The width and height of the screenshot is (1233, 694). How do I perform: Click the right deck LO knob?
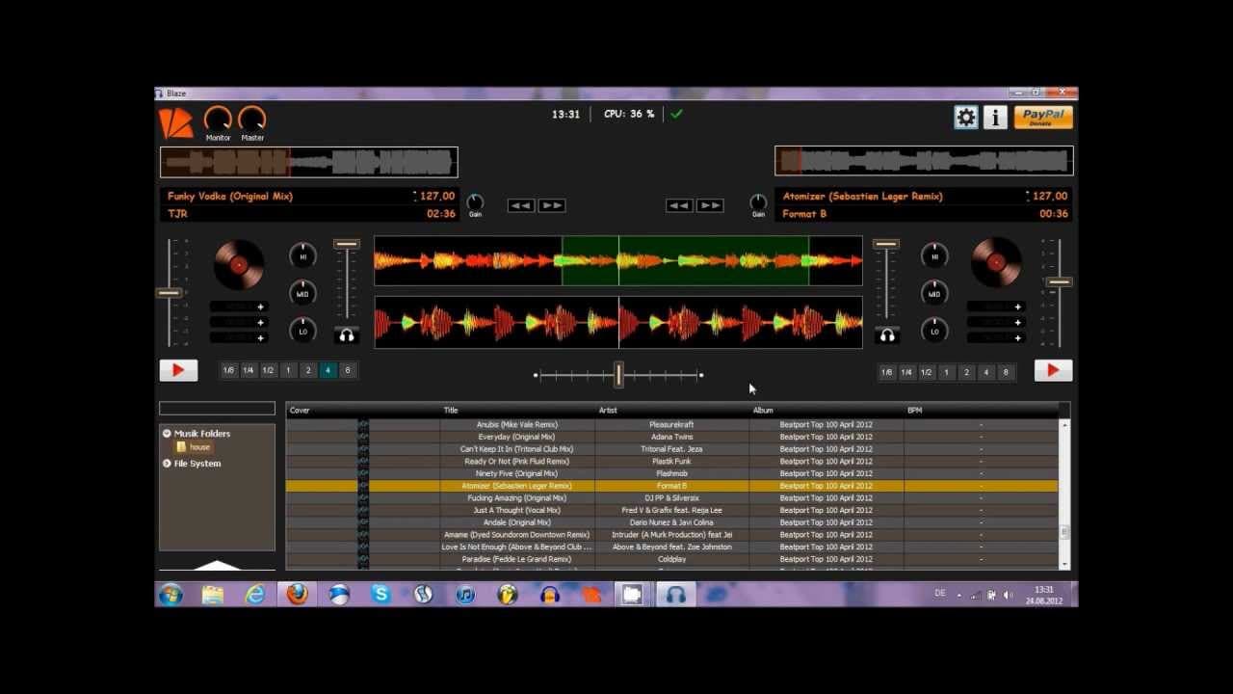(x=933, y=331)
